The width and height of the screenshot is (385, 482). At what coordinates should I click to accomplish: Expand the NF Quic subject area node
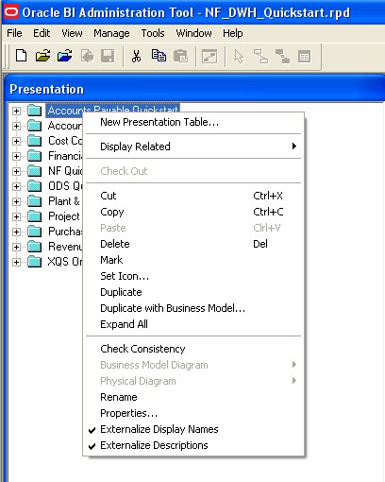tap(16, 171)
